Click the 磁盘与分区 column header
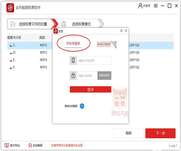This screenshot has height=151, width=181. [14, 37]
